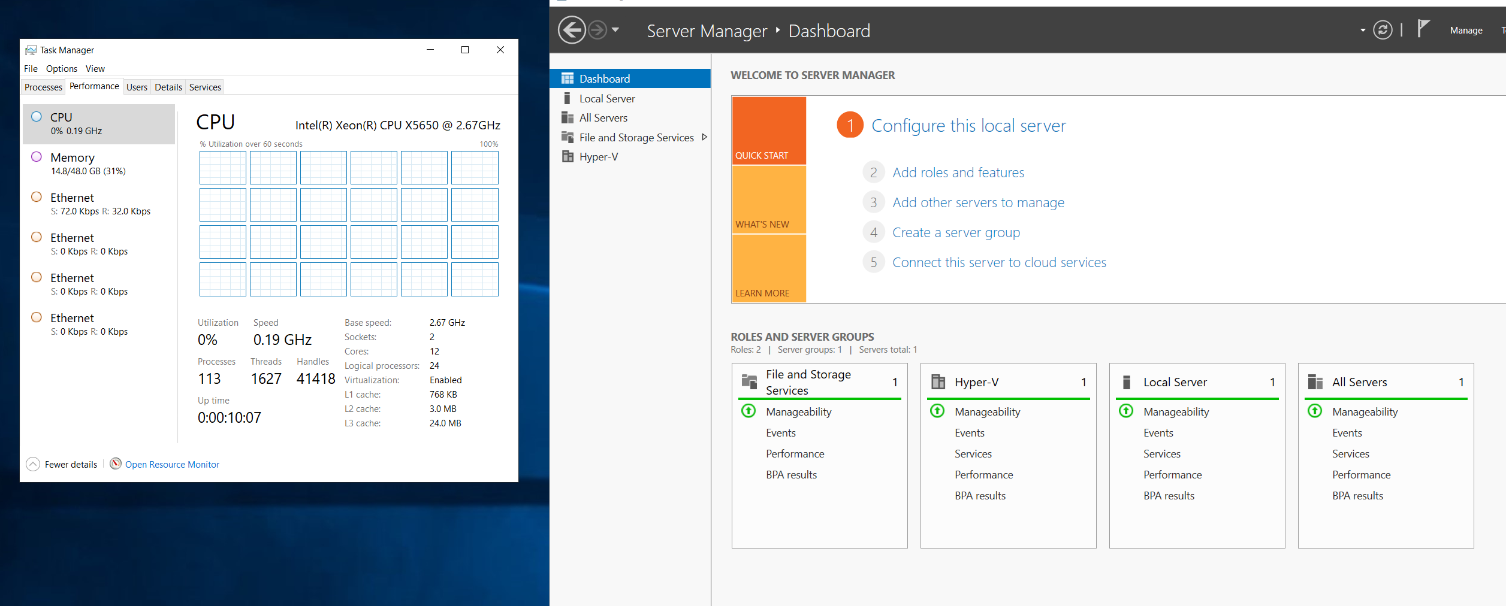Click Configure this local server link
This screenshot has width=1506, height=606.
click(x=968, y=126)
